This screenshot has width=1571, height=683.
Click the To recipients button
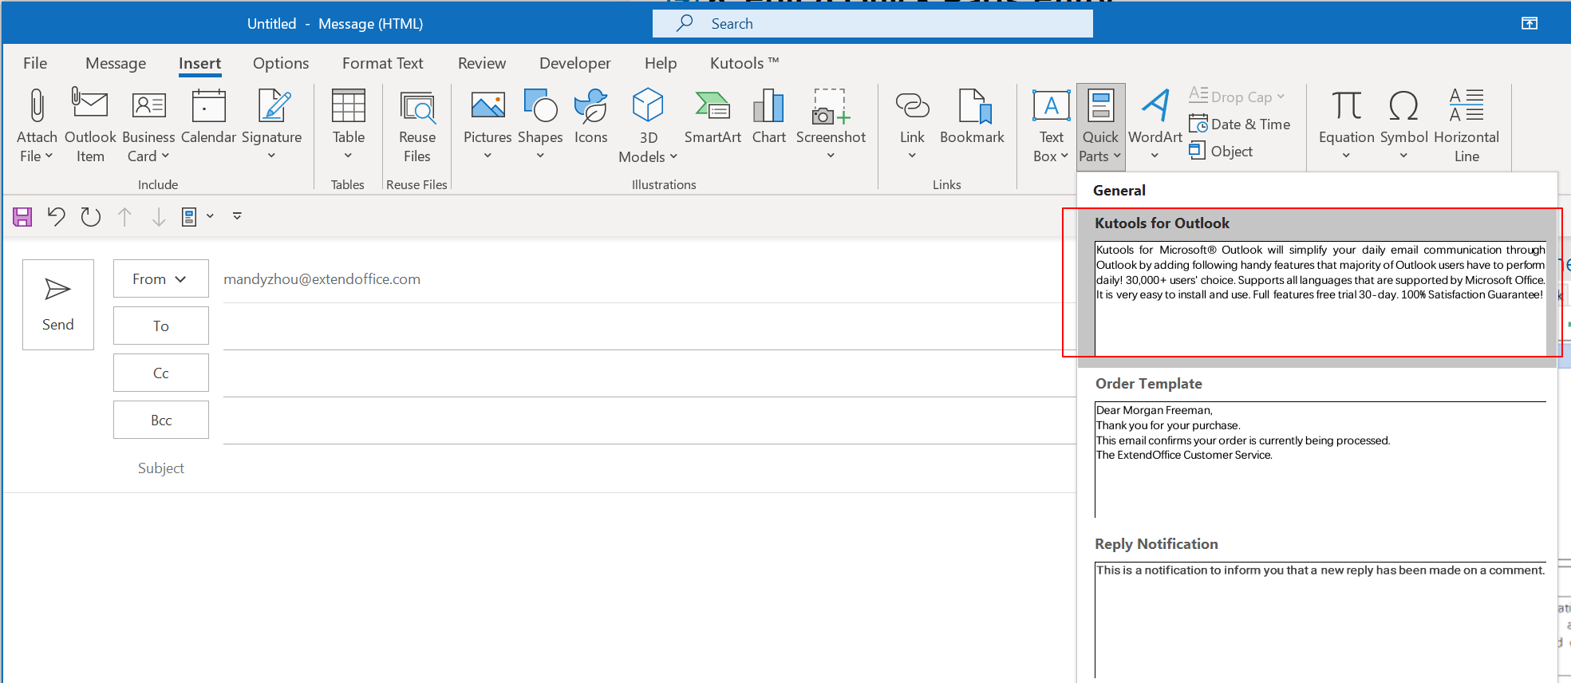click(161, 326)
